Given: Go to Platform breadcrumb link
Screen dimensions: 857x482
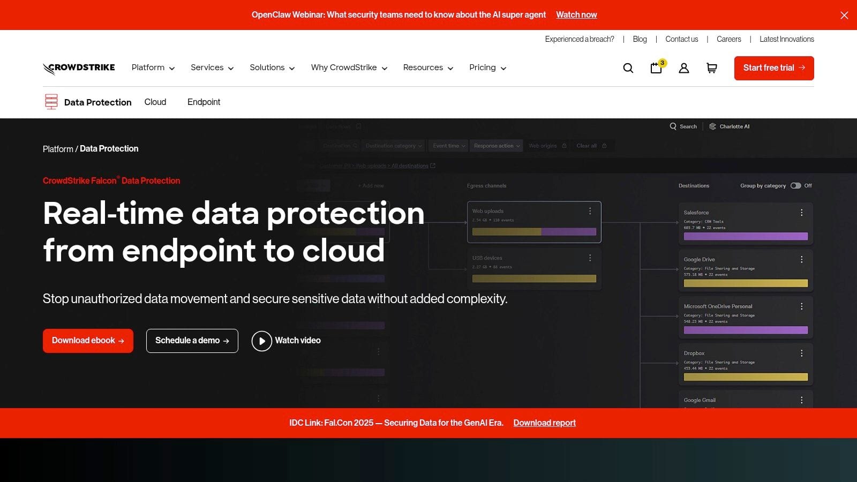Looking at the screenshot, I should 58,149.
